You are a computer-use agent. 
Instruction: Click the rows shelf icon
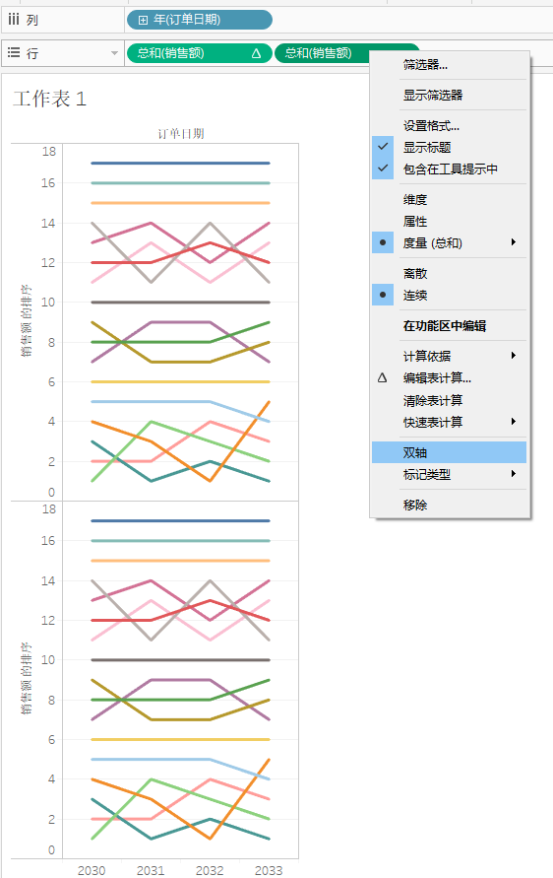[x=14, y=53]
